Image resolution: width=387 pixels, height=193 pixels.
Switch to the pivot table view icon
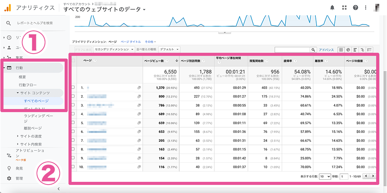click(369, 50)
